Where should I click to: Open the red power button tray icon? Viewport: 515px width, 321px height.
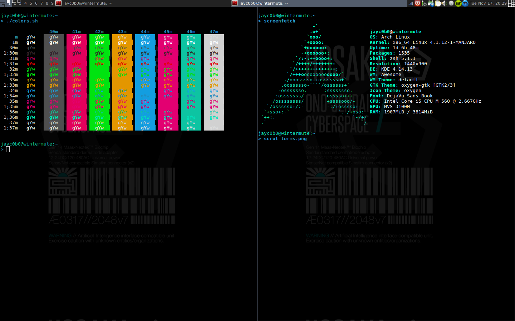pos(417,4)
